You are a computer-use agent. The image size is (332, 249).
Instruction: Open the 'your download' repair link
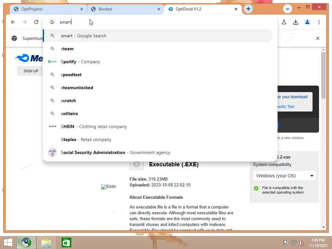tap(292, 97)
